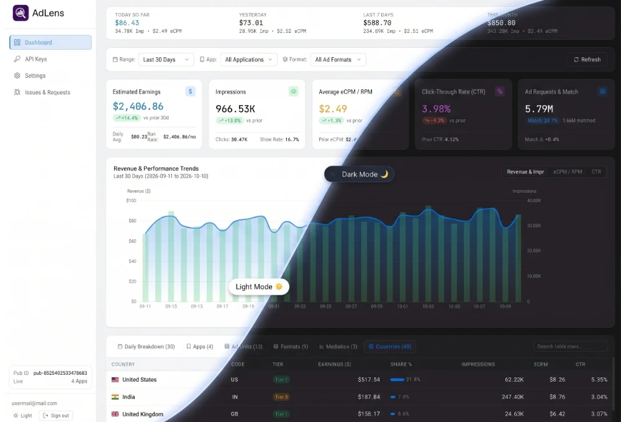Click the icon on Click-Through Rate card
Viewport: 621px width, 422px height.
pos(500,91)
